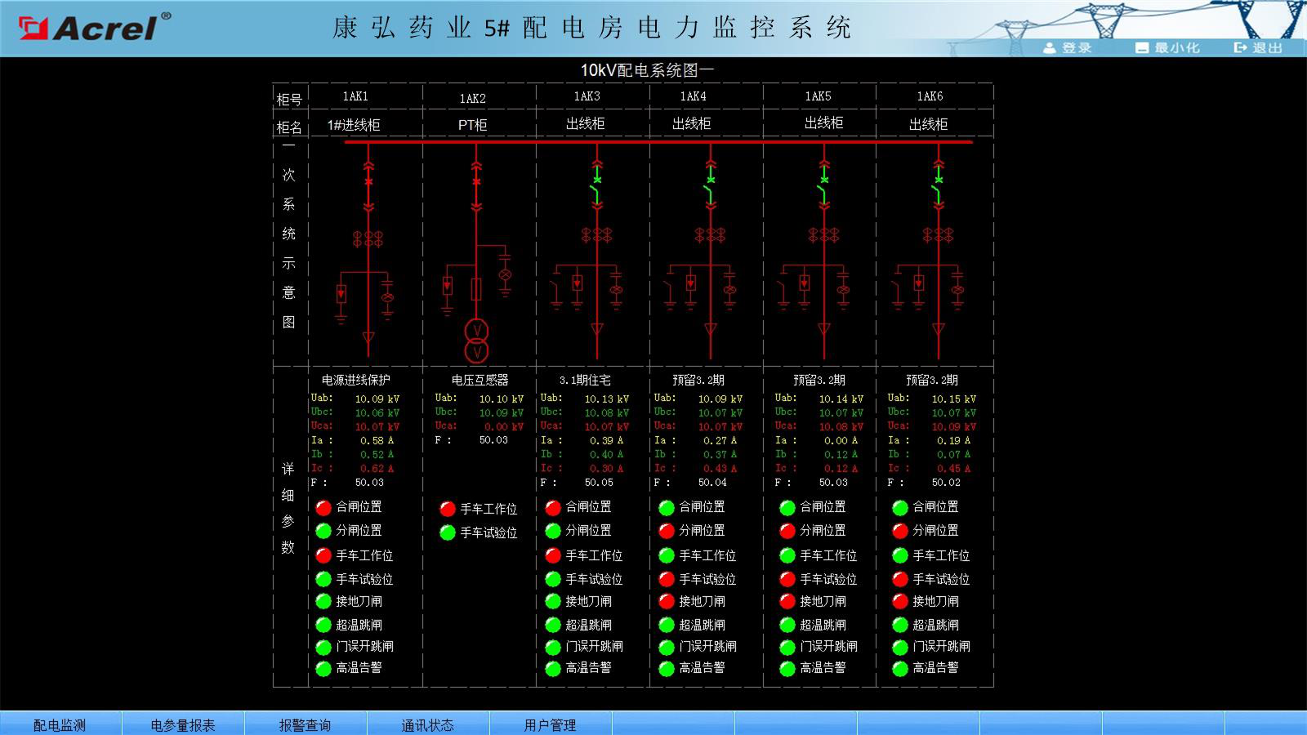Click the green breaker symbol in 1AK6

tap(938, 186)
